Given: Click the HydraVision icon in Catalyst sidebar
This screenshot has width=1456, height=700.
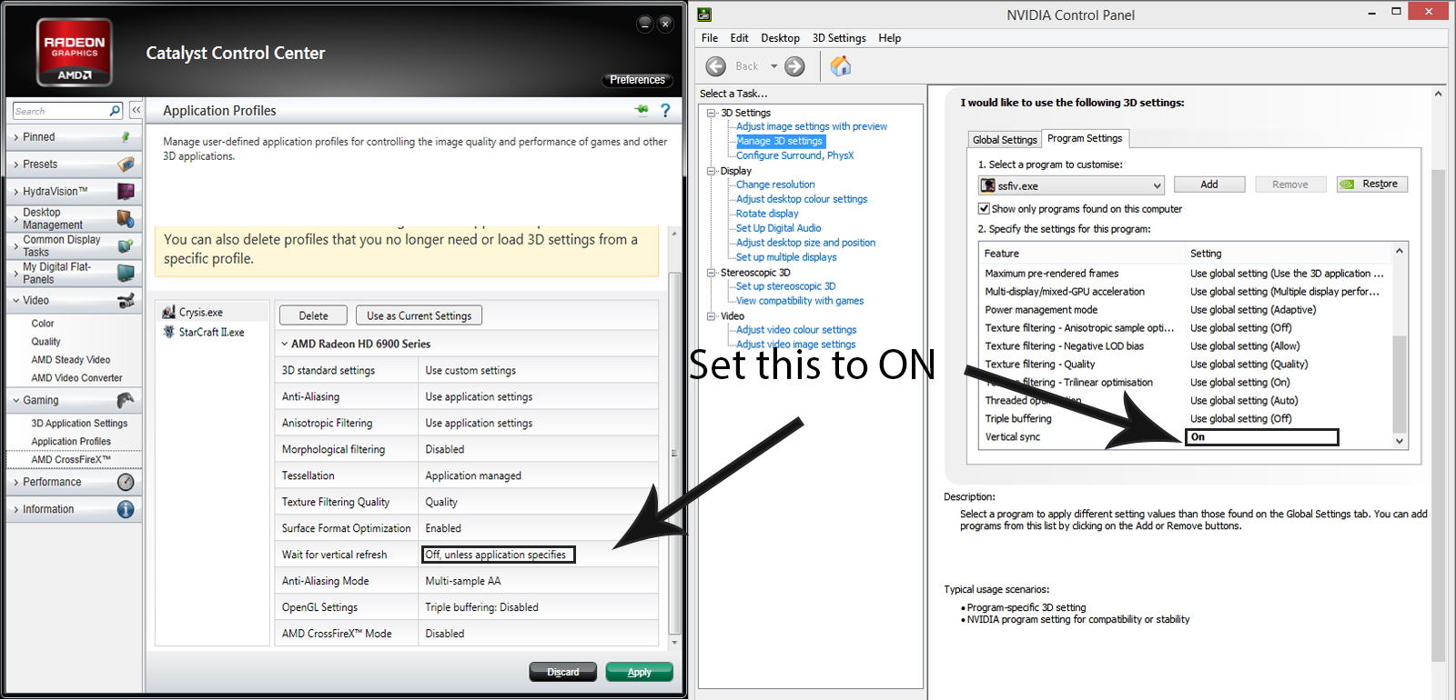Looking at the screenshot, I should coord(126,192).
